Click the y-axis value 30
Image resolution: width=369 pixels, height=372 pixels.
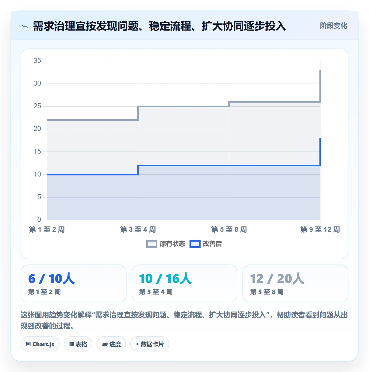coord(37,84)
